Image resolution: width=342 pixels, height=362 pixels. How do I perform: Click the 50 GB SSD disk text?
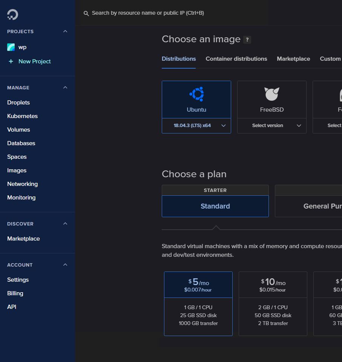coord(273,315)
